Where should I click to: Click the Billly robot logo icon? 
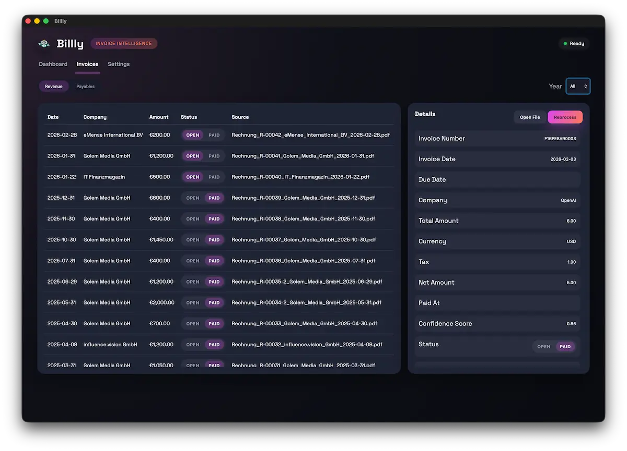pyautogui.click(x=44, y=44)
